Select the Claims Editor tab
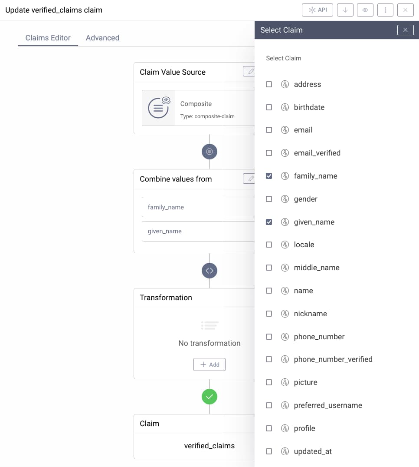This screenshot has height=467, width=419. (48, 38)
